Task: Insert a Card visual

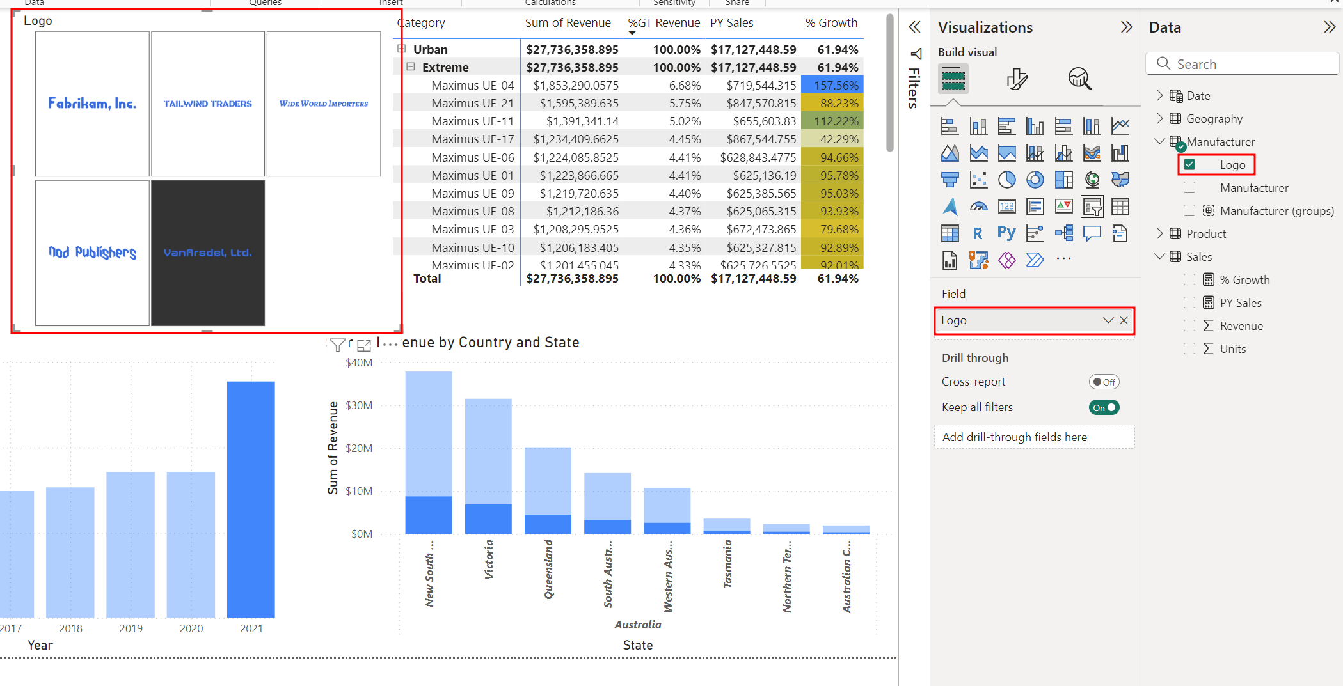Action: (1007, 207)
